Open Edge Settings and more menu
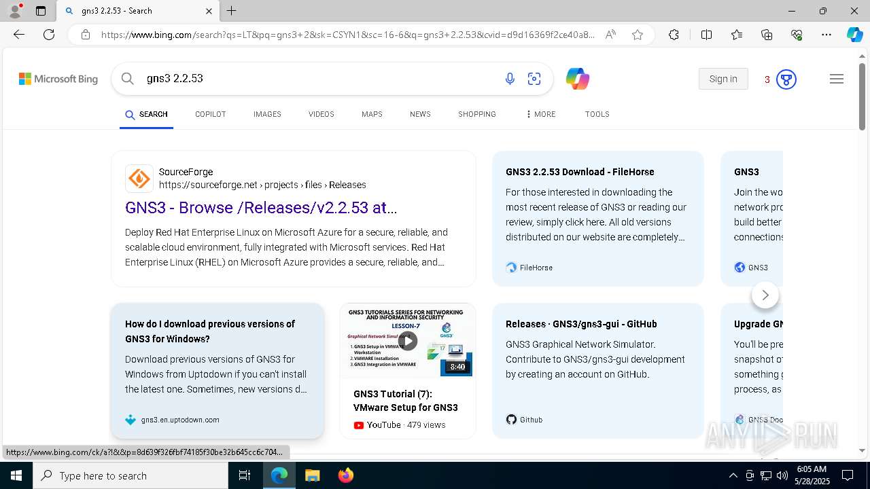 click(826, 35)
